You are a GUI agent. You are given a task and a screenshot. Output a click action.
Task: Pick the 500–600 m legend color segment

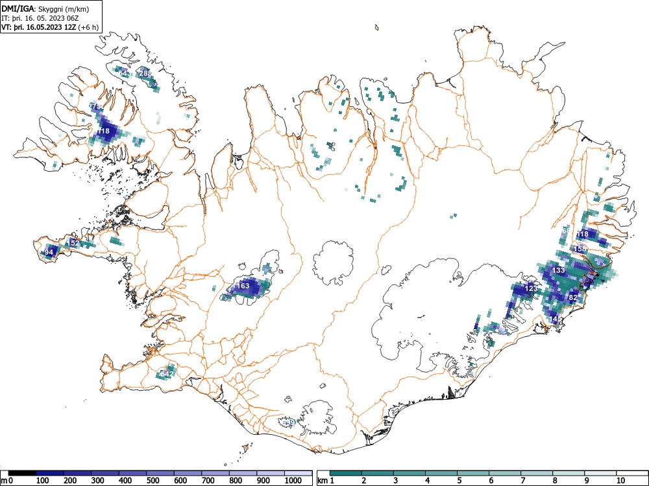160,473
